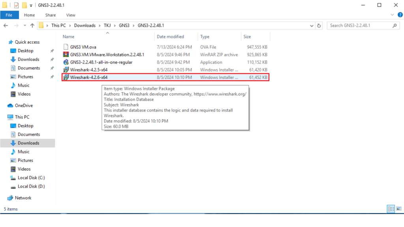Click the Up directory arrow icon
Image resolution: width=404 pixels, height=227 pixels.
click(x=32, y=26)
